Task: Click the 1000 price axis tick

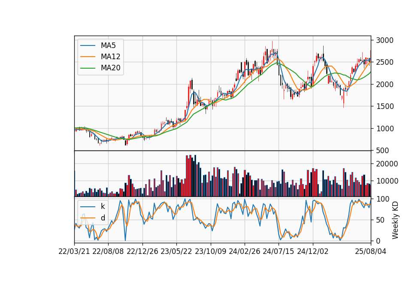Action: click(385, 128)
